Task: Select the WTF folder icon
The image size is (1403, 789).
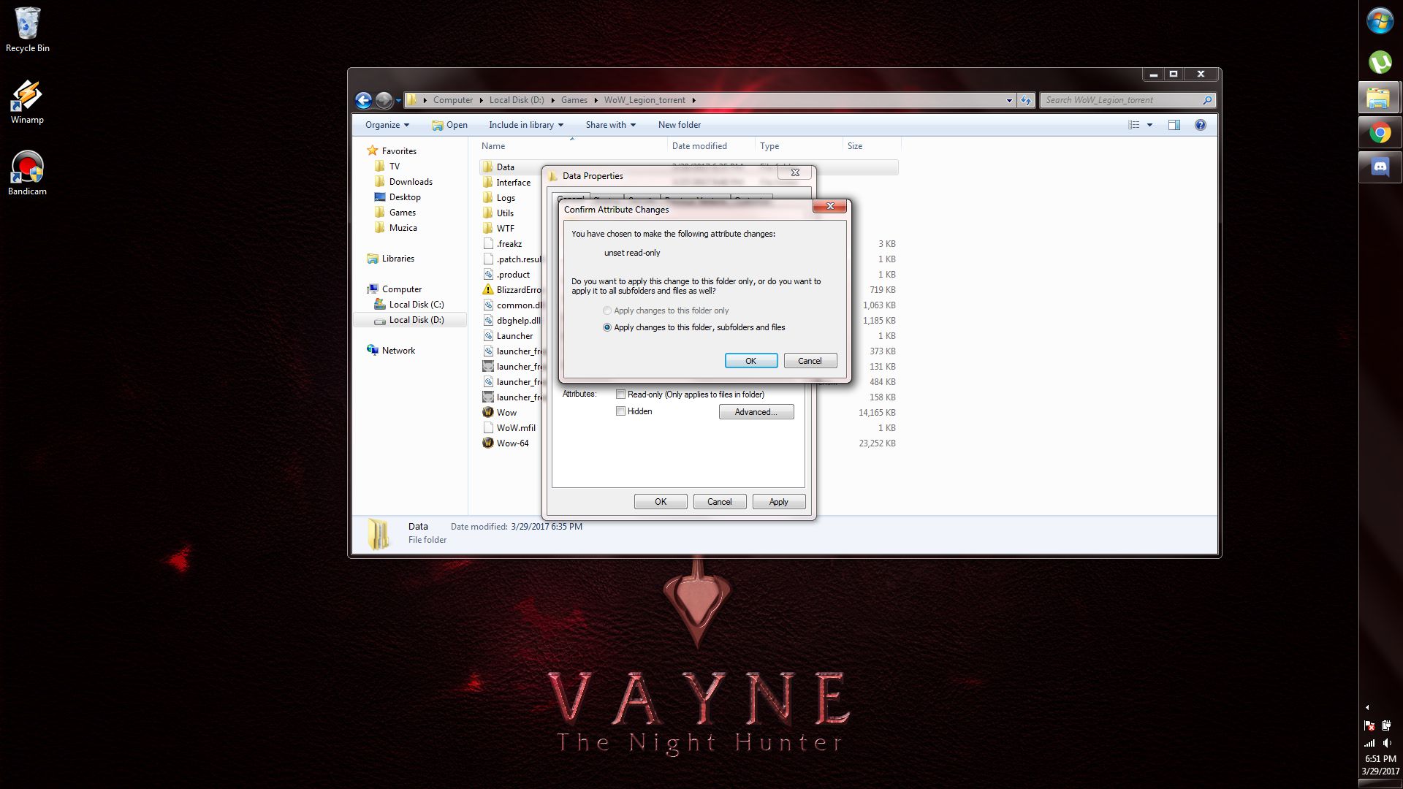Action: click(x=488, y=228)
